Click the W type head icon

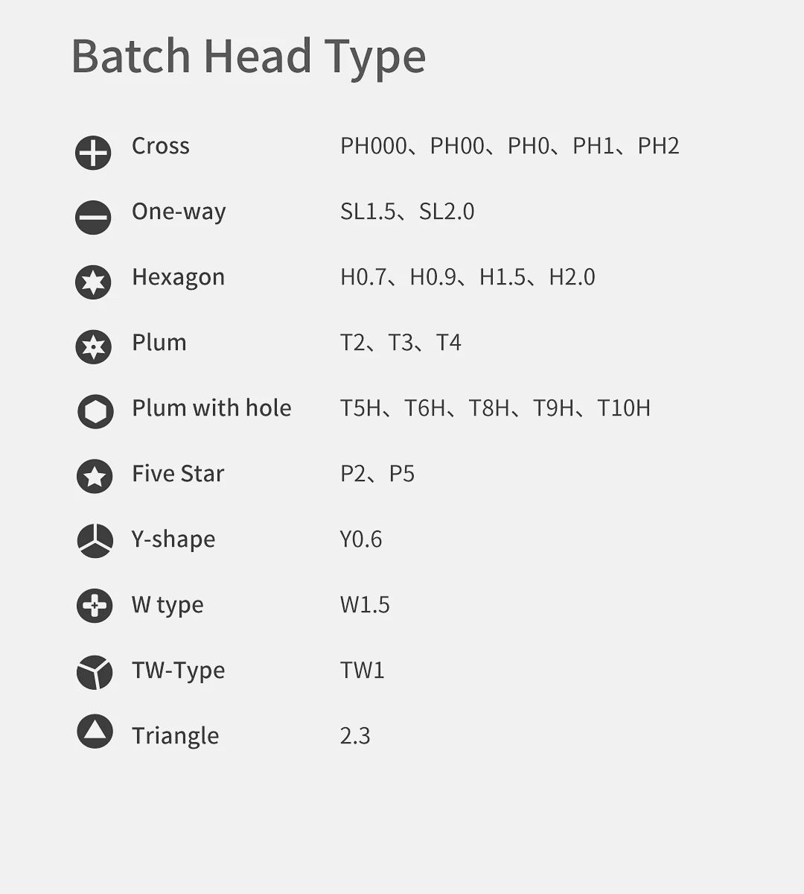point(95,606)
